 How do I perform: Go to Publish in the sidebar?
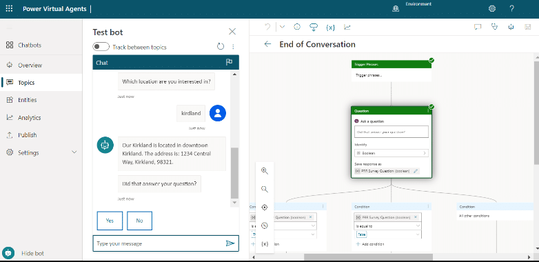(27, 135)
